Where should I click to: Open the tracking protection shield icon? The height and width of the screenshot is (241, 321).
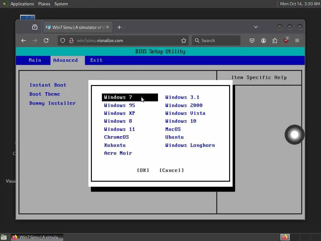(x=63, y=40)
